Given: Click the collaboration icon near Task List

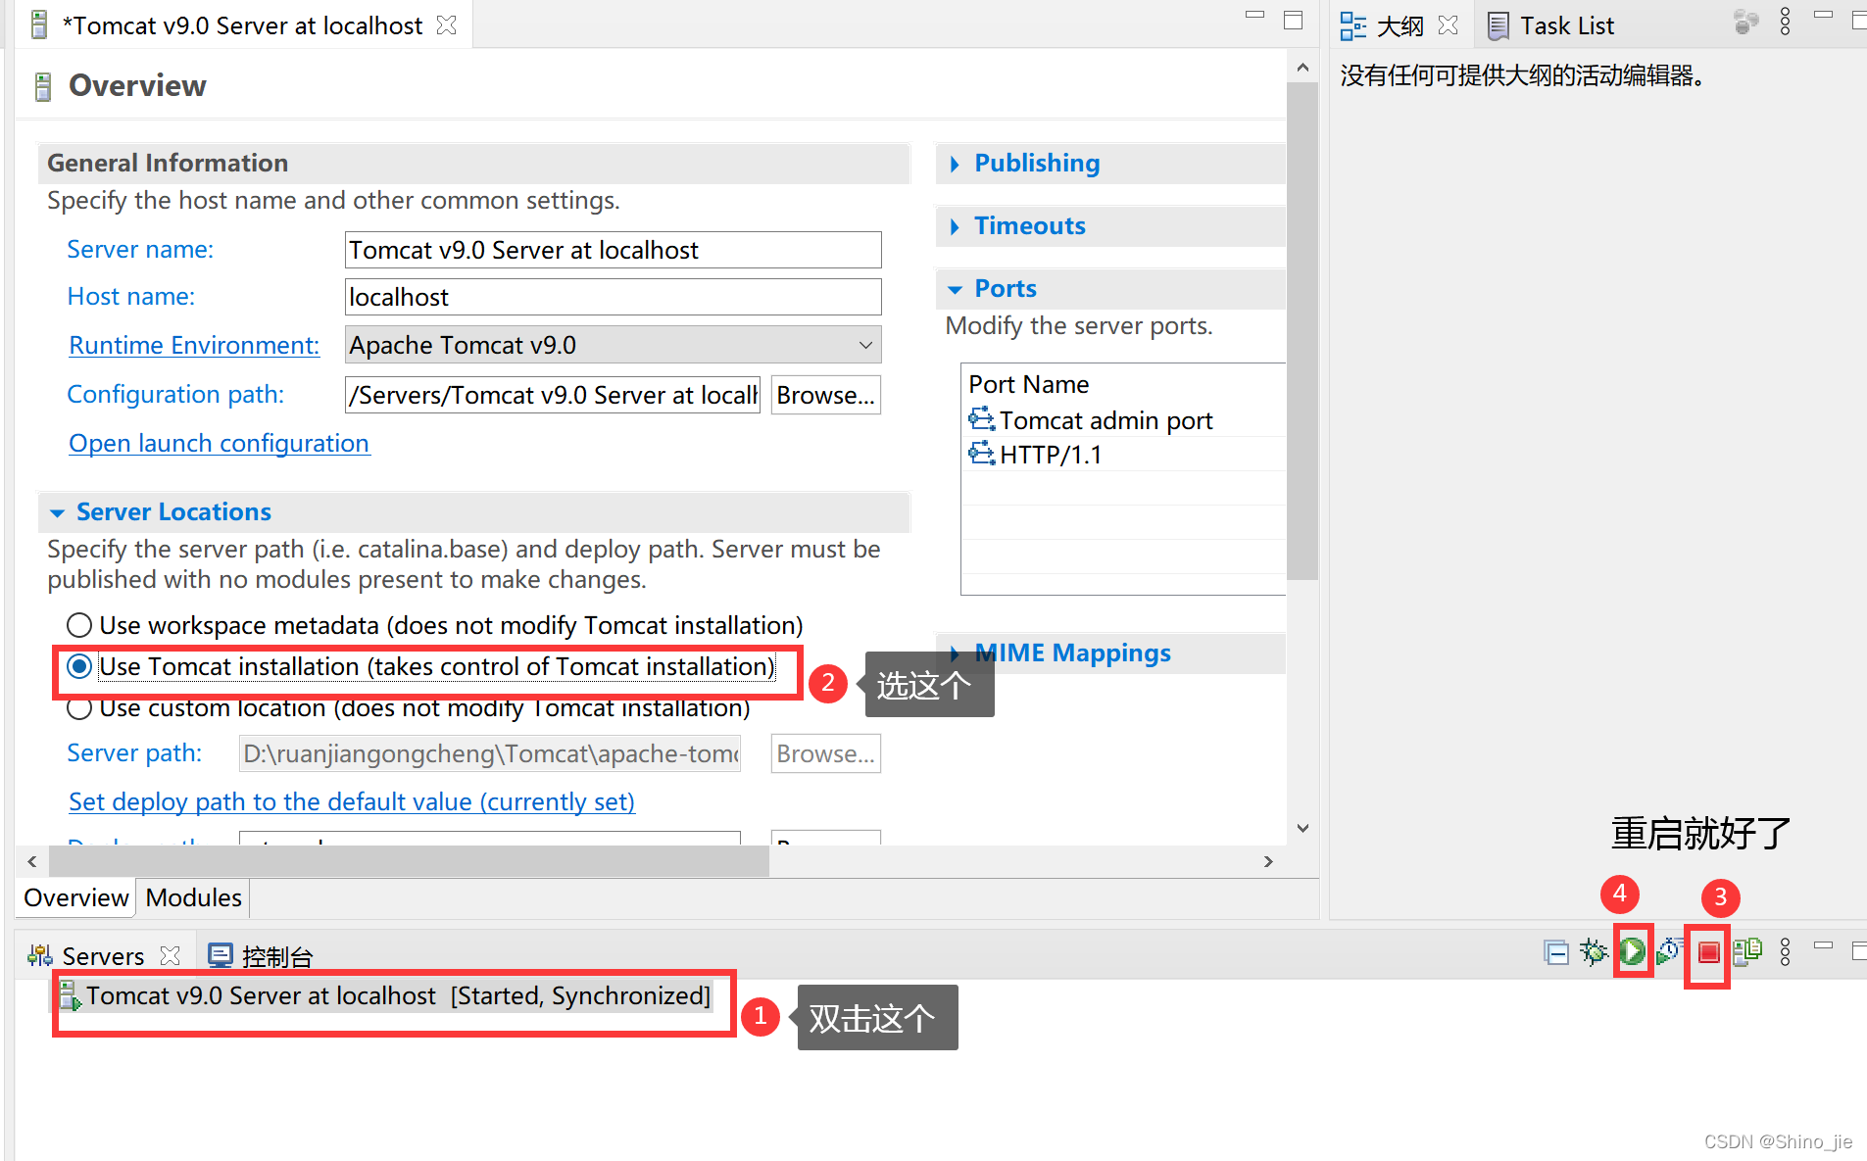Looking at the screenshot, I should coord(1747,23).
